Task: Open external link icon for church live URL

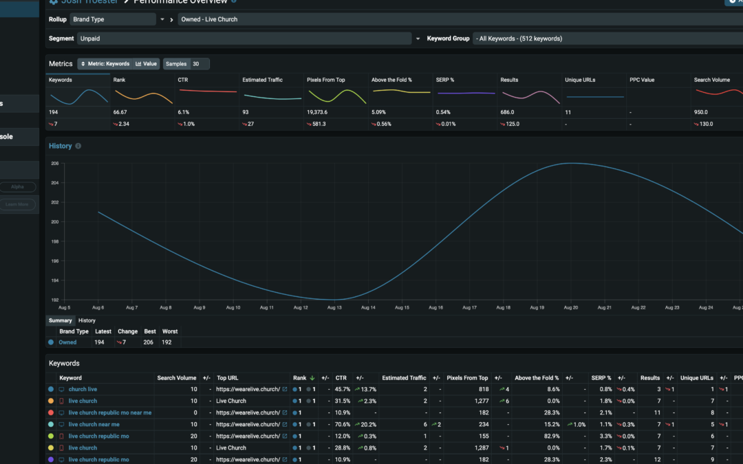Action: [x=285, y=389]
